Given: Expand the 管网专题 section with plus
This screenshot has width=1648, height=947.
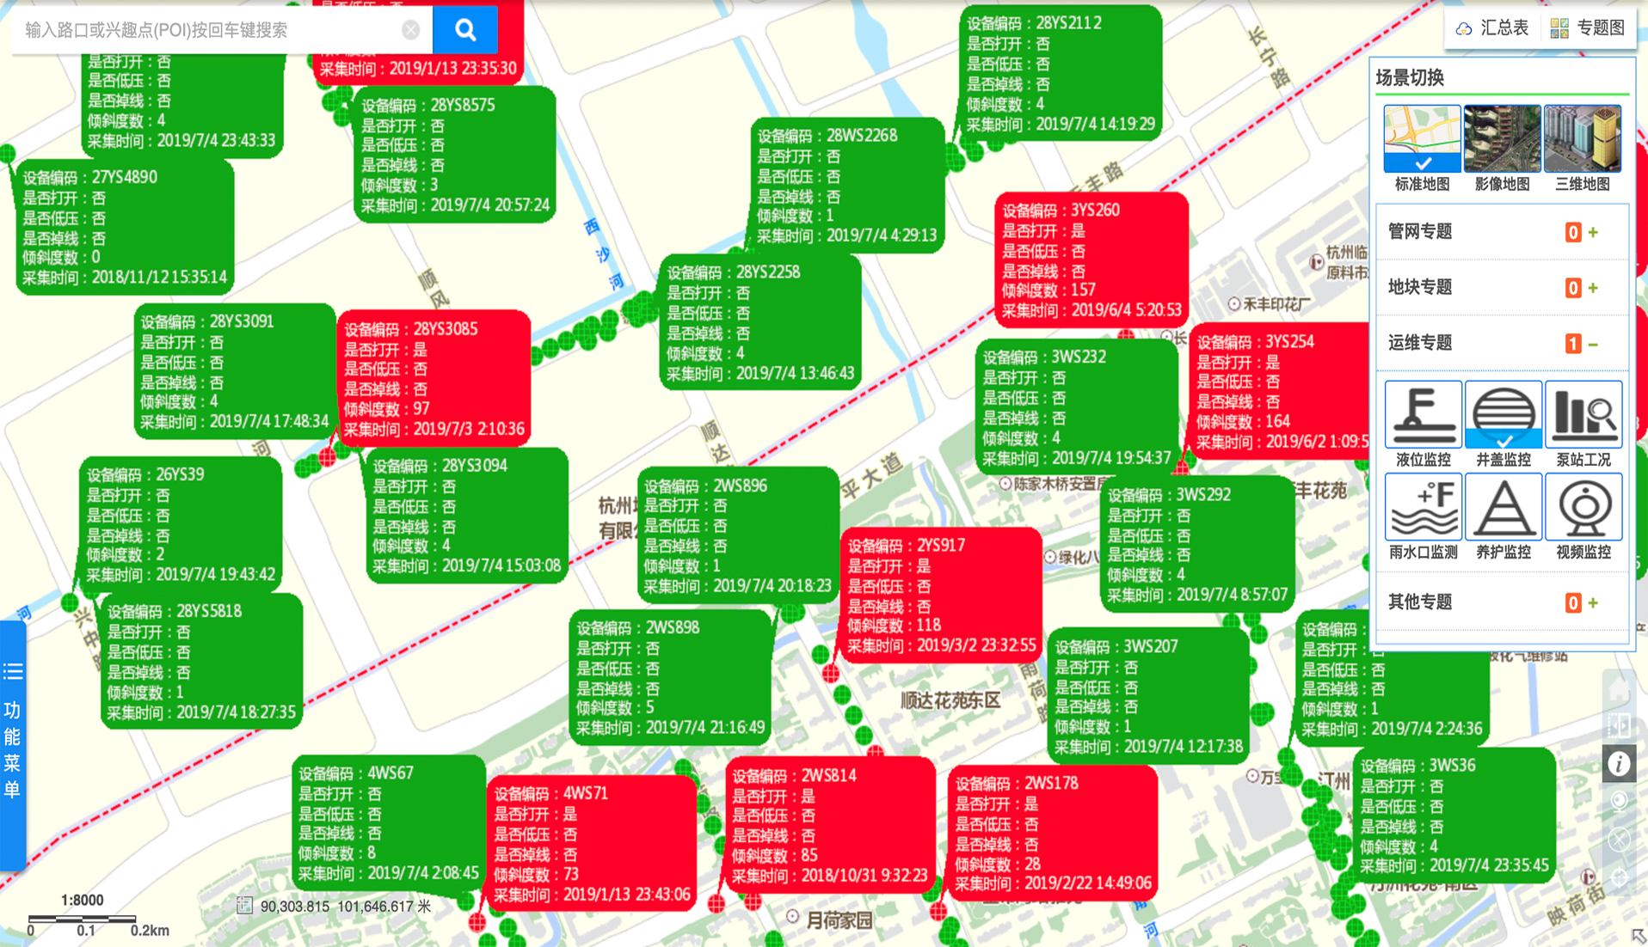Looking at the screenshot, I should point(1593,232).
